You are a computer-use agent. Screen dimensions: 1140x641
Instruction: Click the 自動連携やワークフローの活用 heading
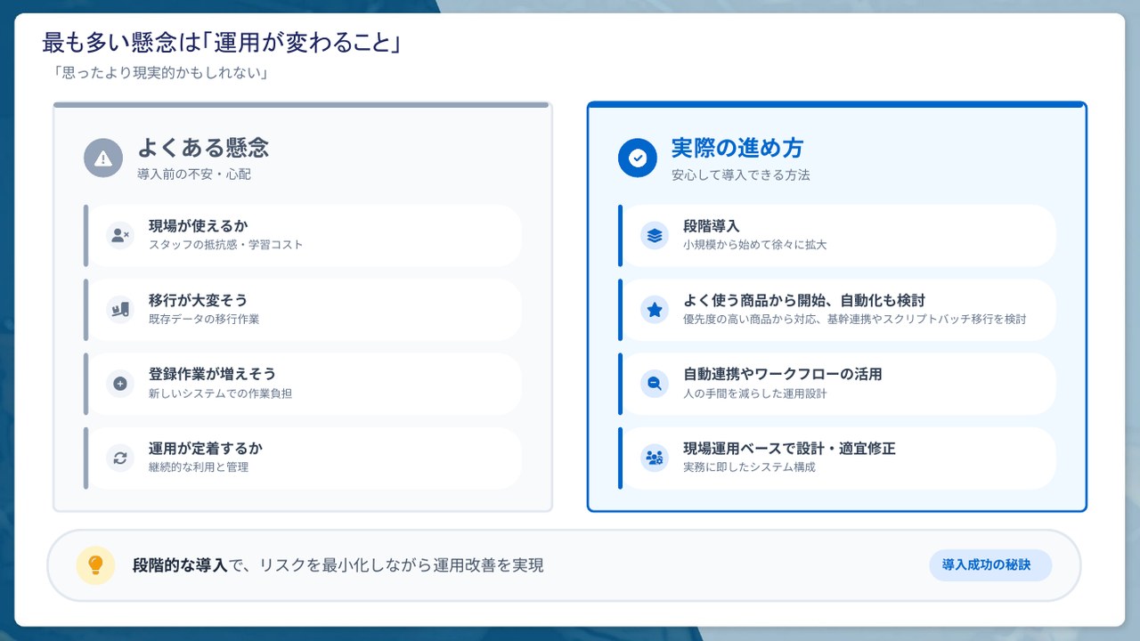point(783,375)
